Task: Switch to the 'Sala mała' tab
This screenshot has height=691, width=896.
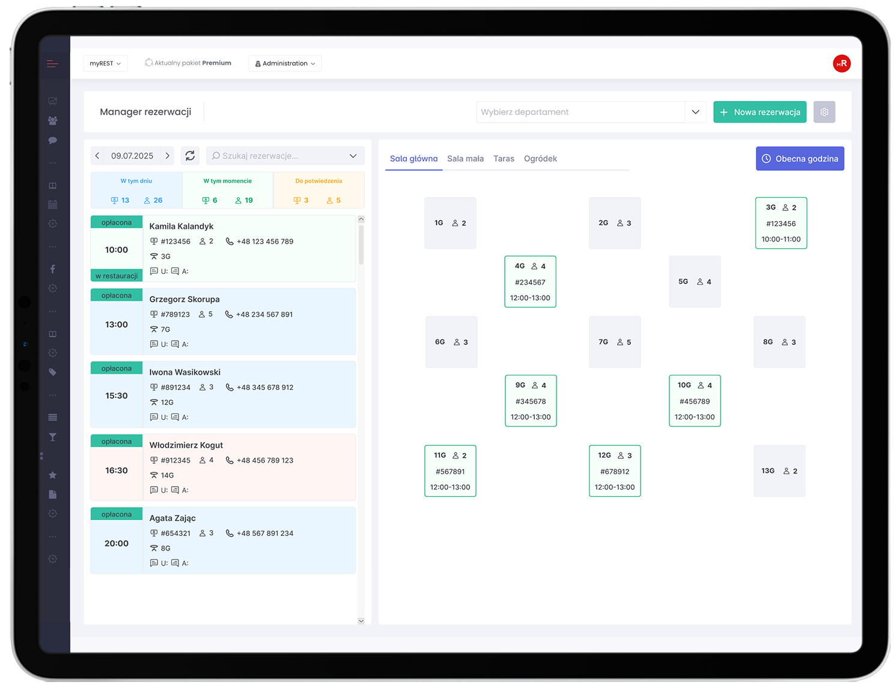Action: pyautogui.click(x=465, y=159)
